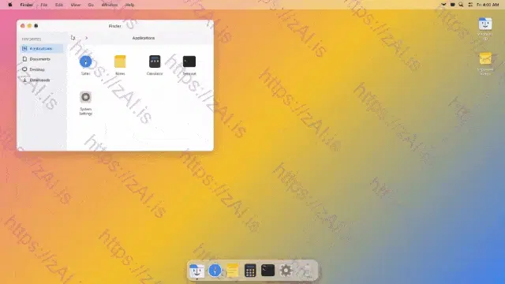Image resolution: width=505 pixels, height=284 pixels.
Task: Minimize the Finder window with yellow button
Action: 29,26
